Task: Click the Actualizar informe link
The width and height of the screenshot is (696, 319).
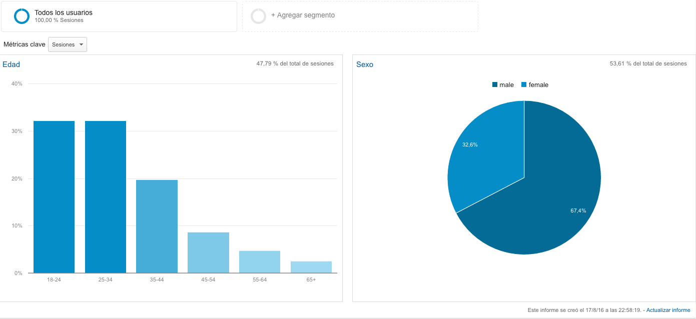Action: (x=668, y=310)
